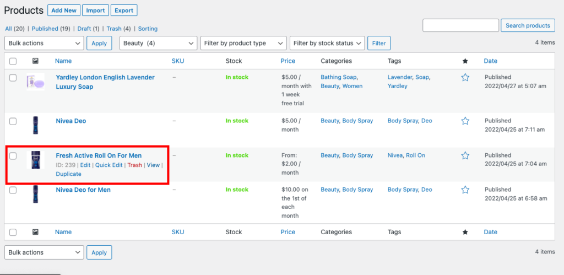This screenshot has height=275, width=564.
Task: Open top Bulk actions dropdown
Action: click(44, 43)
